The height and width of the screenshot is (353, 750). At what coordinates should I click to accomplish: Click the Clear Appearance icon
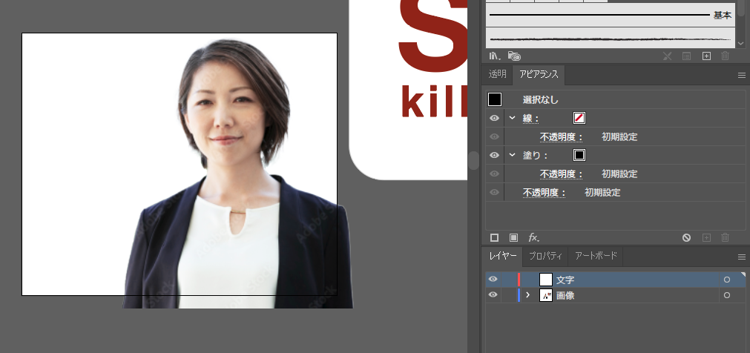click(686, 238)
